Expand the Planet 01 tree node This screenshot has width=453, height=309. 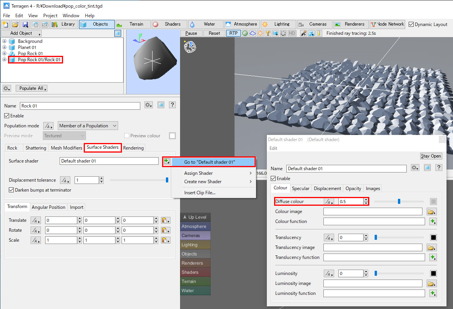pyautogui.click(x=5, y=47)
